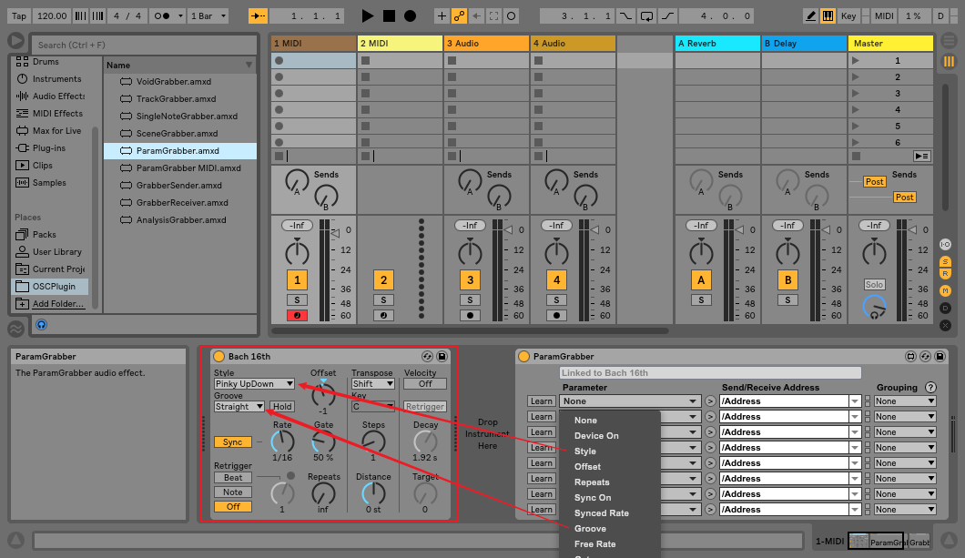Toggle the yellow Automation Arm button

(x=459, y=16)
